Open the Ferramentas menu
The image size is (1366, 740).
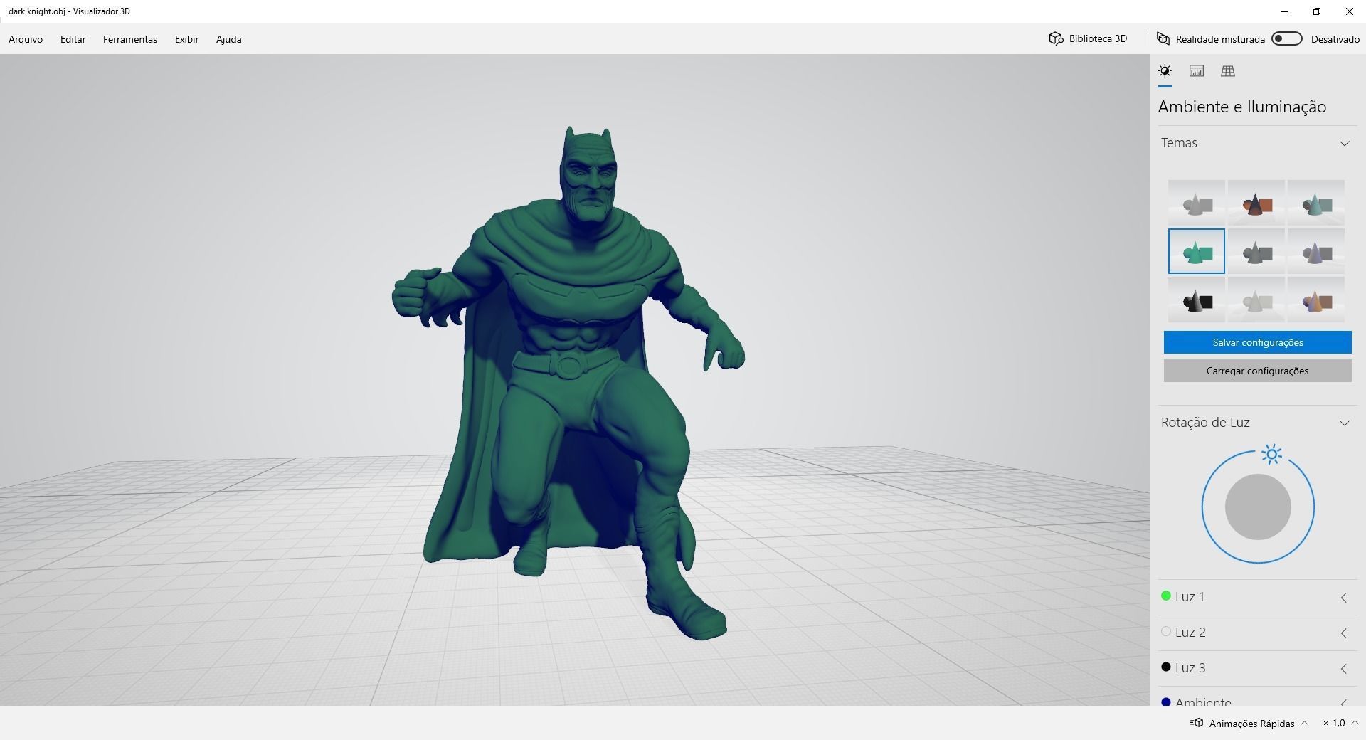tap(130, 39)
